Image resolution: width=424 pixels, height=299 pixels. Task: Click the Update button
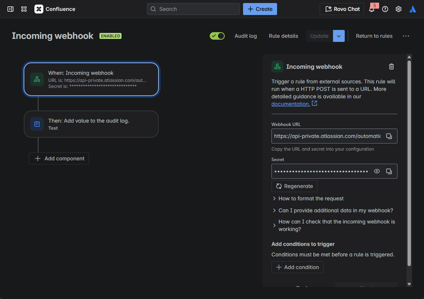[319, 36]
